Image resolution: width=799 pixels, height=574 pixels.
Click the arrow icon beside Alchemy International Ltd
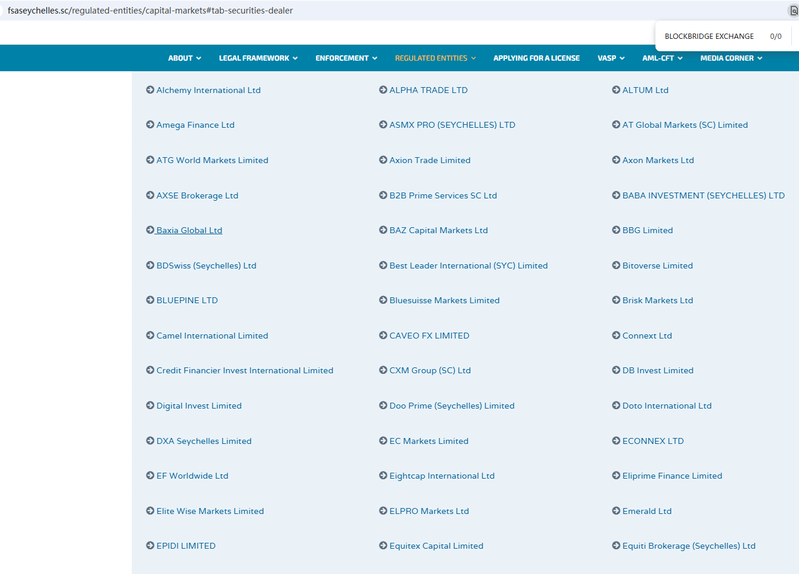coord(150,90)
